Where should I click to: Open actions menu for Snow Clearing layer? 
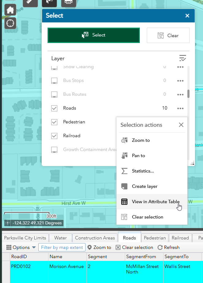tap(180, 67)
